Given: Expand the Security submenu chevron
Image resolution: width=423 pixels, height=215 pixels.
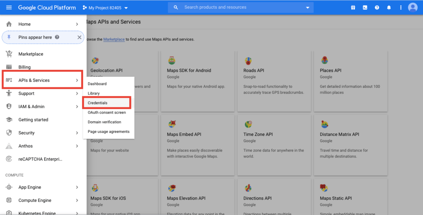Looking at the screenshot, I should click(x=77, y=133).
